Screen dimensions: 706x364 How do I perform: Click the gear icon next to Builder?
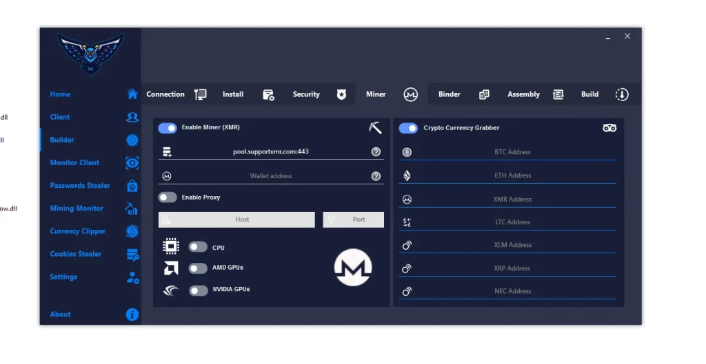132,140
